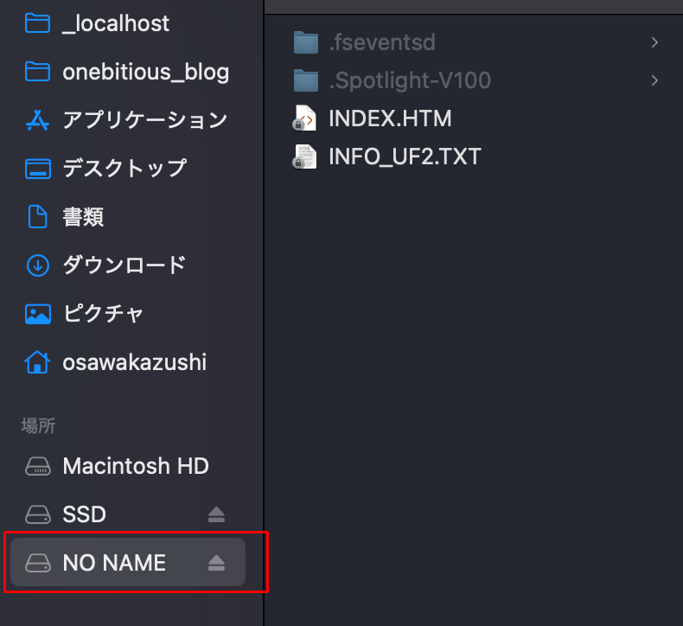
Task: Eject the SSD drive
Action: pos(216,514)
